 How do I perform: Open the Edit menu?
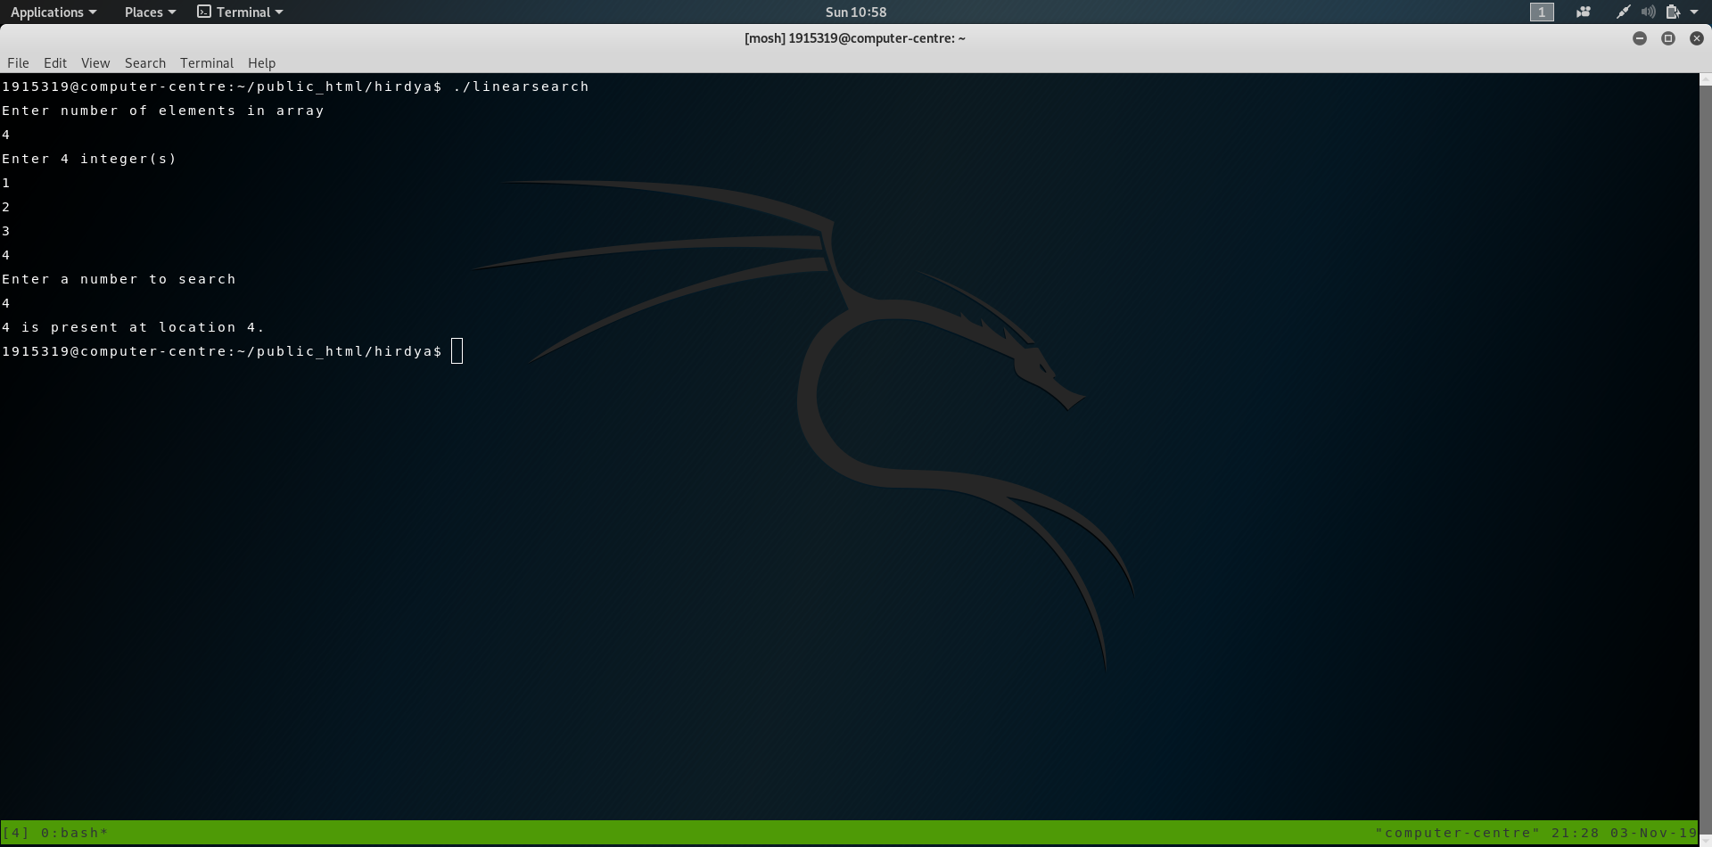(x=55, y=62)
